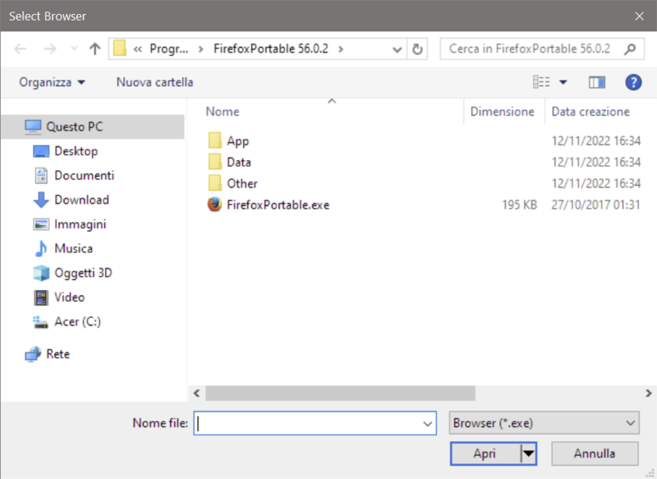Show hidden path levels via double chevron

coord(137,49)
